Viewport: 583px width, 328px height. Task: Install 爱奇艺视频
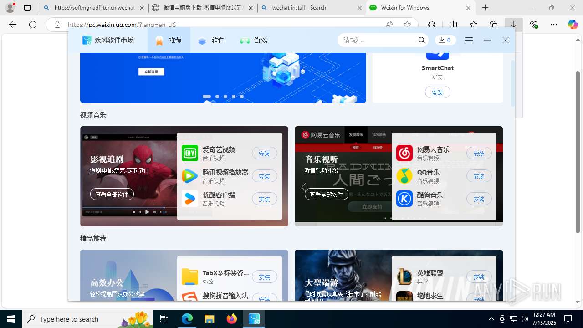pyautogui.click(x=264, y=154)
